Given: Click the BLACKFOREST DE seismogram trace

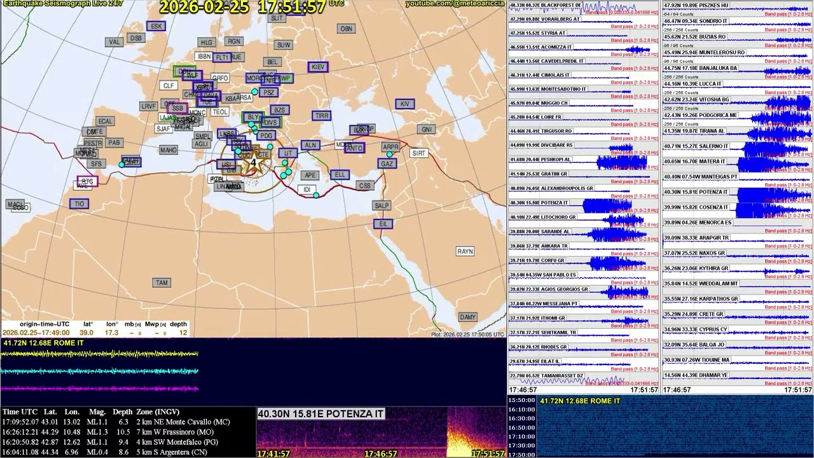Looking at the screenshot, I should (x=584, y=8).
